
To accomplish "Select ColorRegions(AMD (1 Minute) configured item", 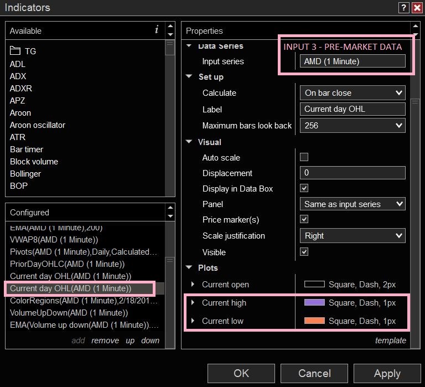I will (x=84, y=301).
